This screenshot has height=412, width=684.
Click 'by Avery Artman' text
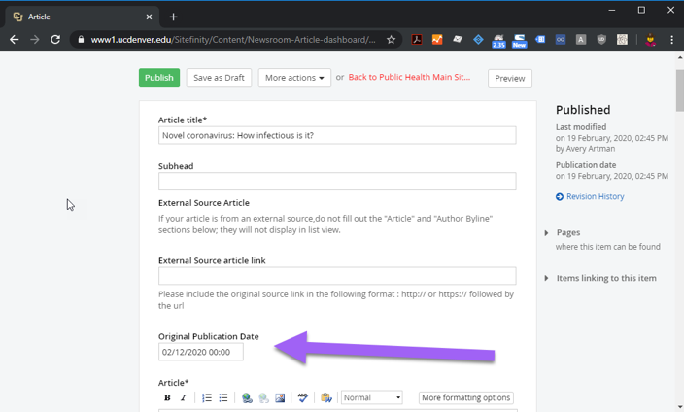(586, 149)
